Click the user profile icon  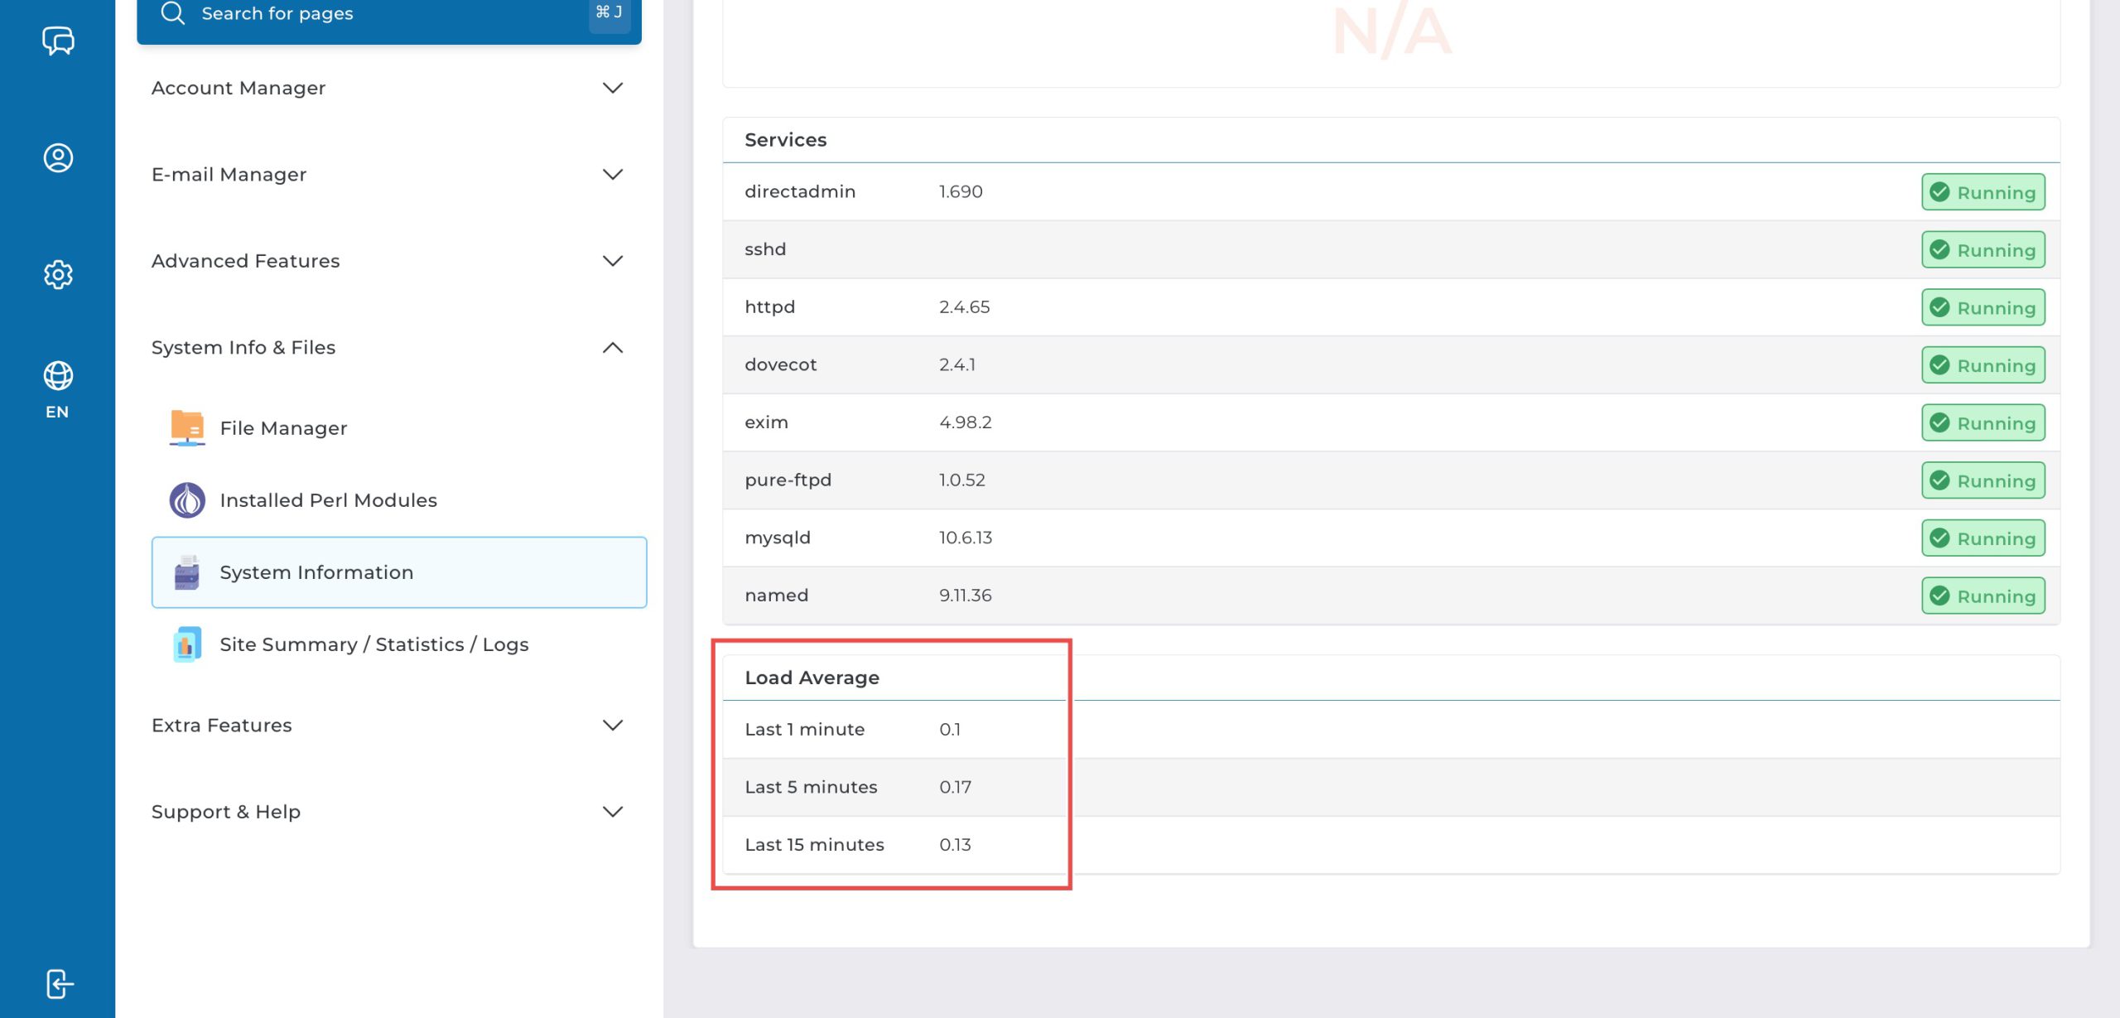click(x=58, y=157)
